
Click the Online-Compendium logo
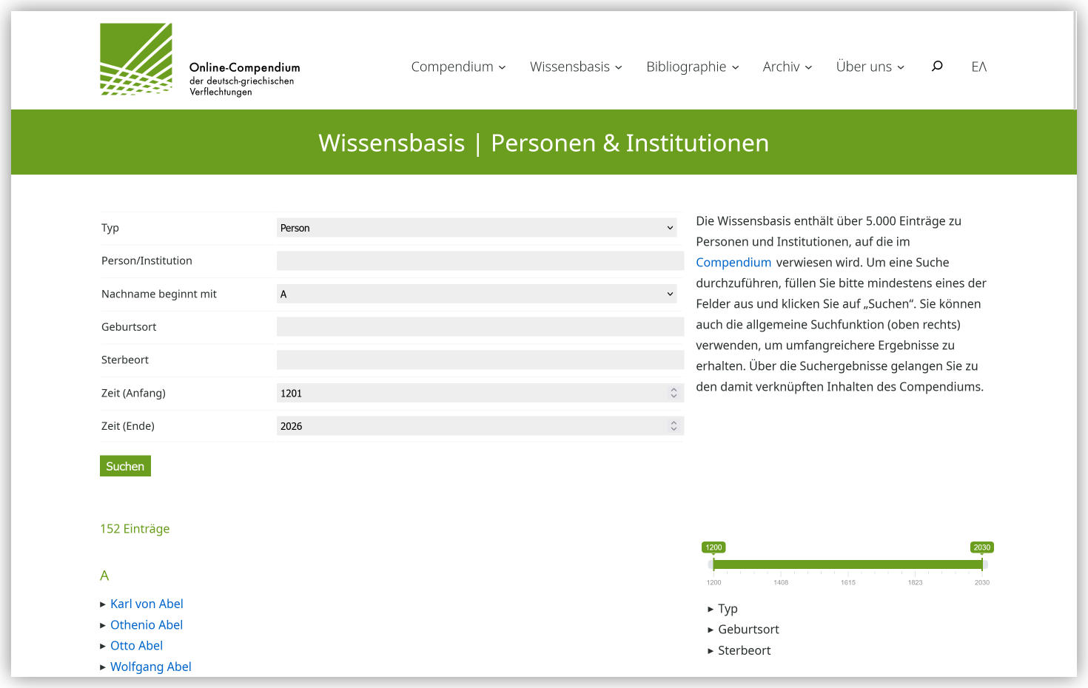tap(200, 60)
